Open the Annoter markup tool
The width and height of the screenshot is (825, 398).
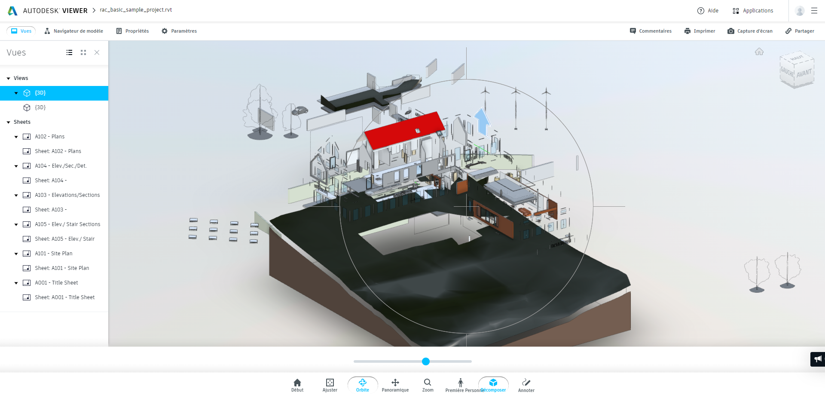(x=526, y=384)
